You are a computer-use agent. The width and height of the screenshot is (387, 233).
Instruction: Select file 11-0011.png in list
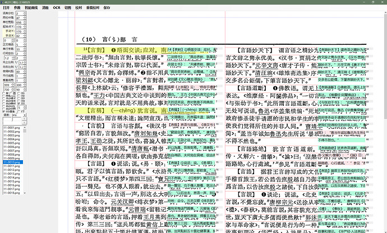pos(12,166)
